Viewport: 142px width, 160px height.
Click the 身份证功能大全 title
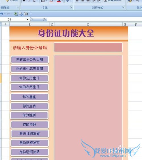pyautogui.click(x=66, y=33)
